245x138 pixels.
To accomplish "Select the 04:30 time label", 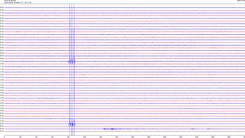I will (x=2, y=32).
